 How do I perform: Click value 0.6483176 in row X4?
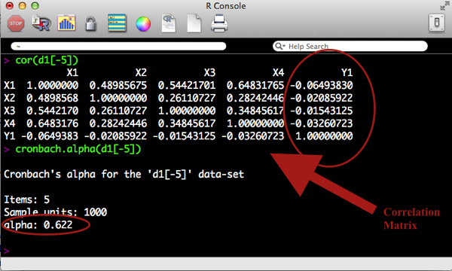52,123
